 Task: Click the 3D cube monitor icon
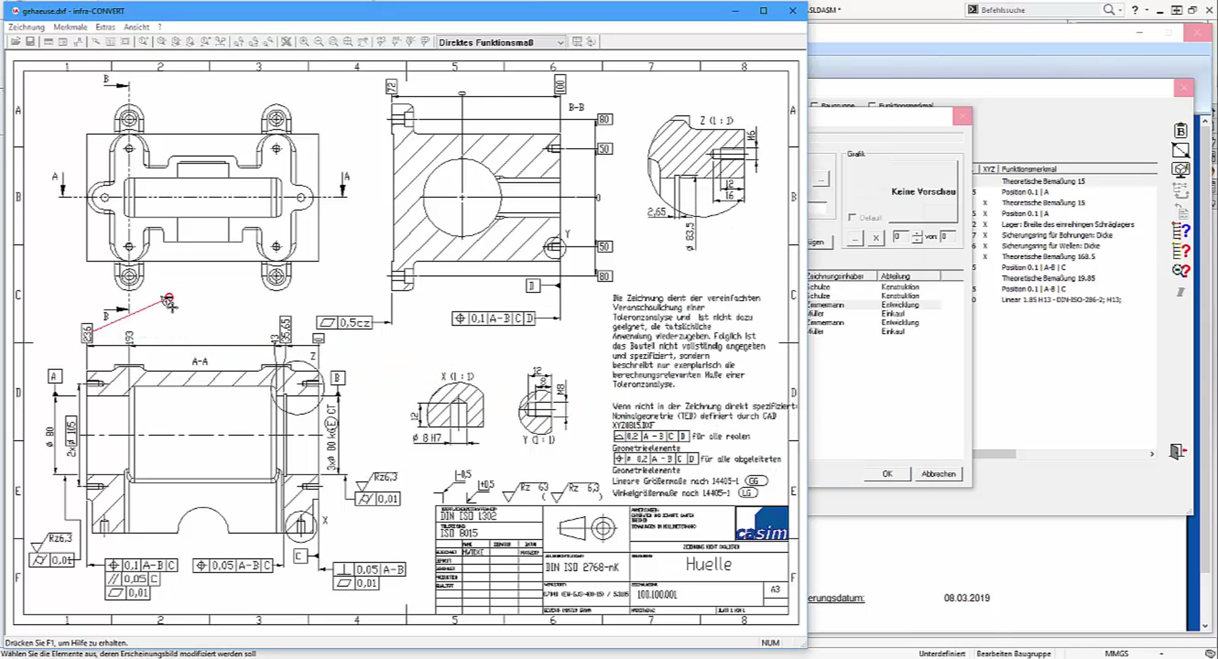click(1180, 169)
